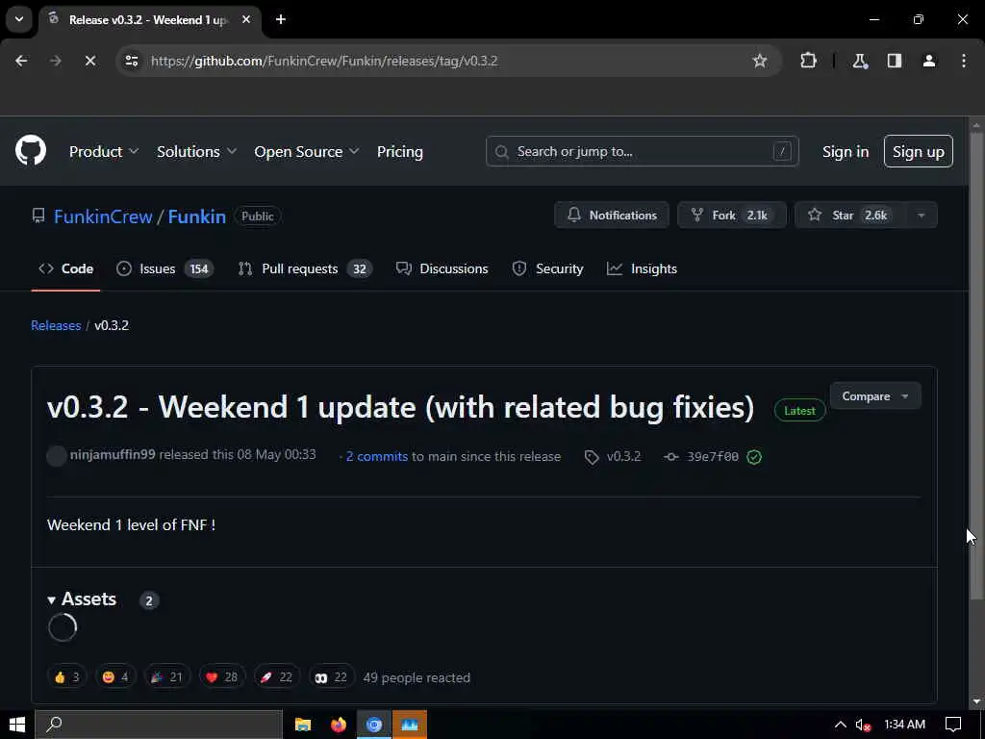Open the Compare dropdown
The image size is (985, 739).
(x=875, y=396)
